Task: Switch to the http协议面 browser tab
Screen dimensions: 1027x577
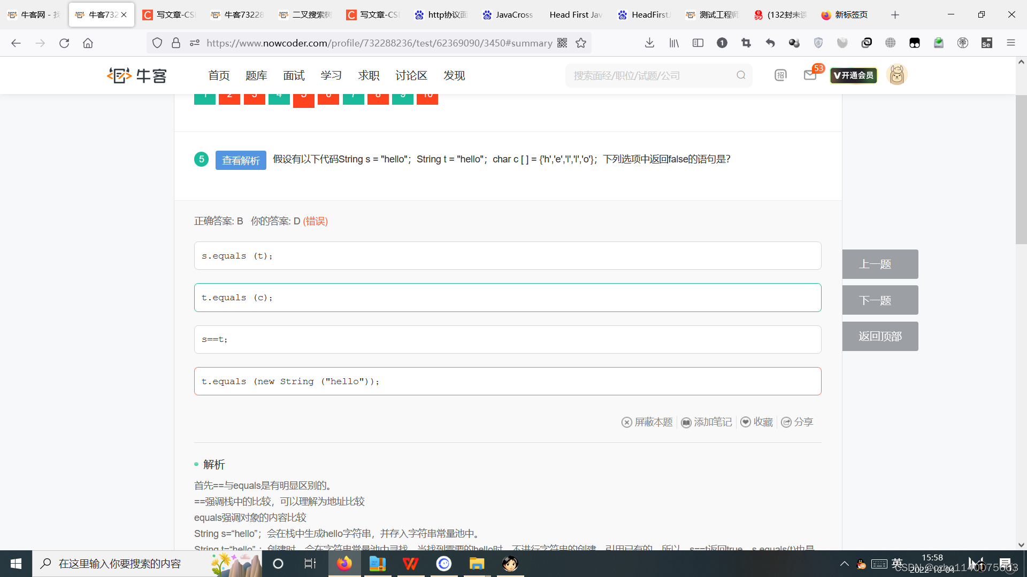Action: pyautogui.click(x=441, y=14)
